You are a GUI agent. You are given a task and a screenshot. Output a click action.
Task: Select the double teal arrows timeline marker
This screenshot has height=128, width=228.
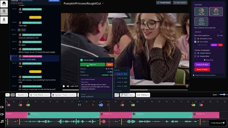(x=79, y=104)
